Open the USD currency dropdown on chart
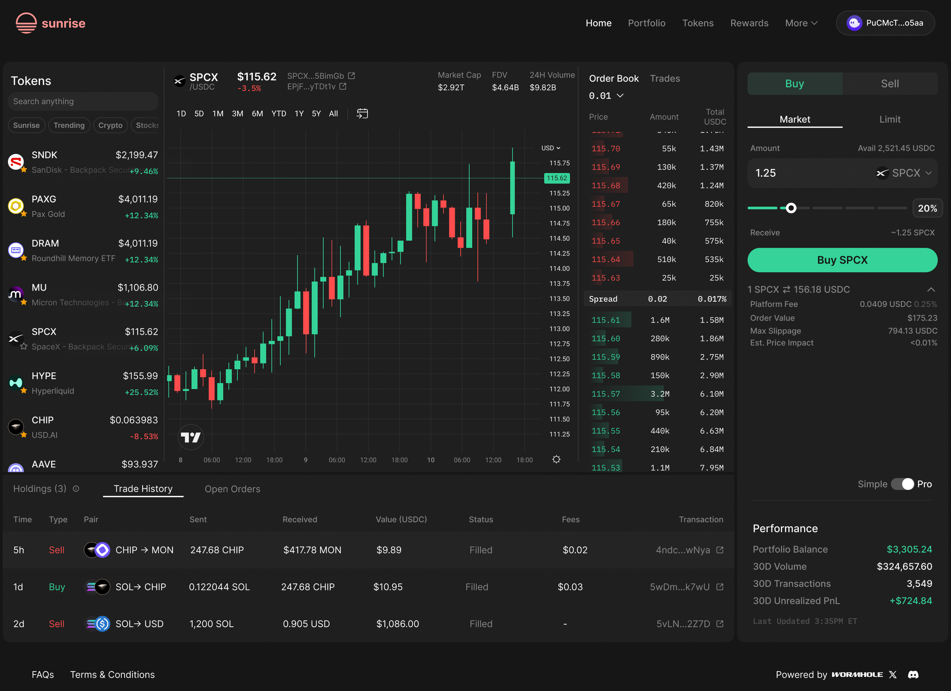 (x=550, y=148)
